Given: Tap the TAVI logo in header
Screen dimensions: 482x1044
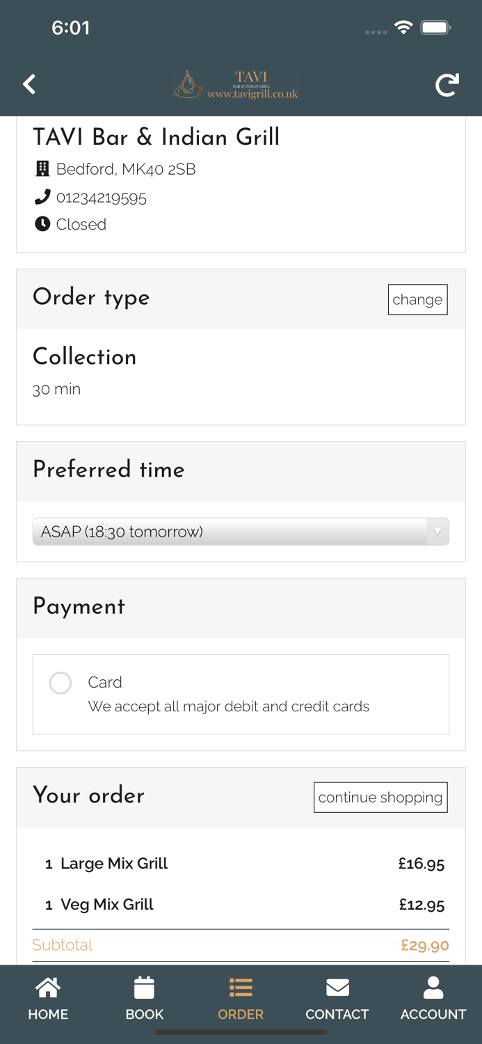Looking at the screenshot, I should click(x=236, y=85).
